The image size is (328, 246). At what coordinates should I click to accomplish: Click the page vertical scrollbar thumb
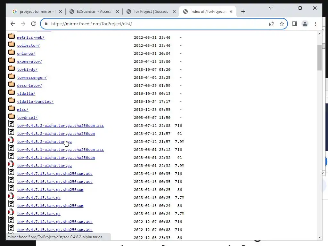point(319,58)
